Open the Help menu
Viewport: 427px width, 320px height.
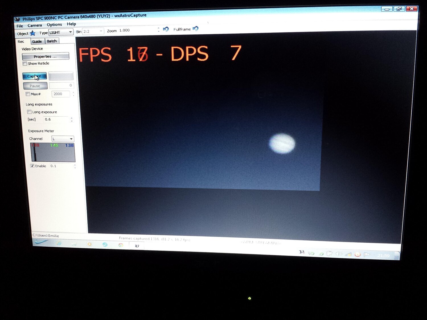click(x=71, y=24)
